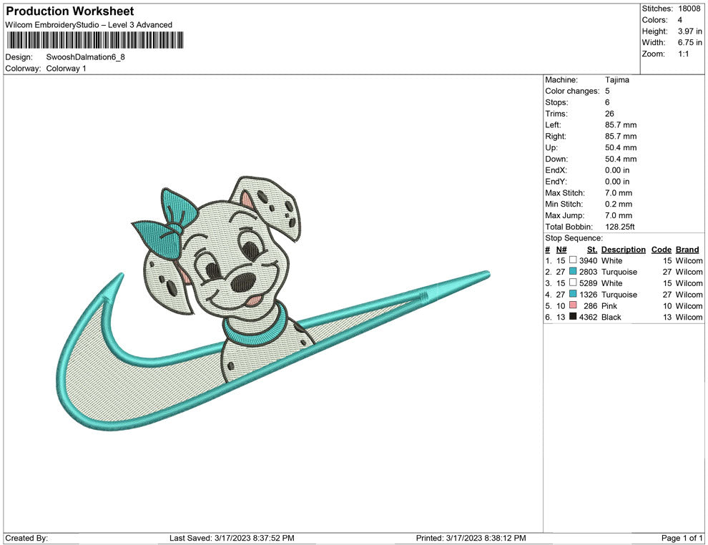Click the 'Color changes:' label
This screenshot has height=545, width=708.
[572, 92]
